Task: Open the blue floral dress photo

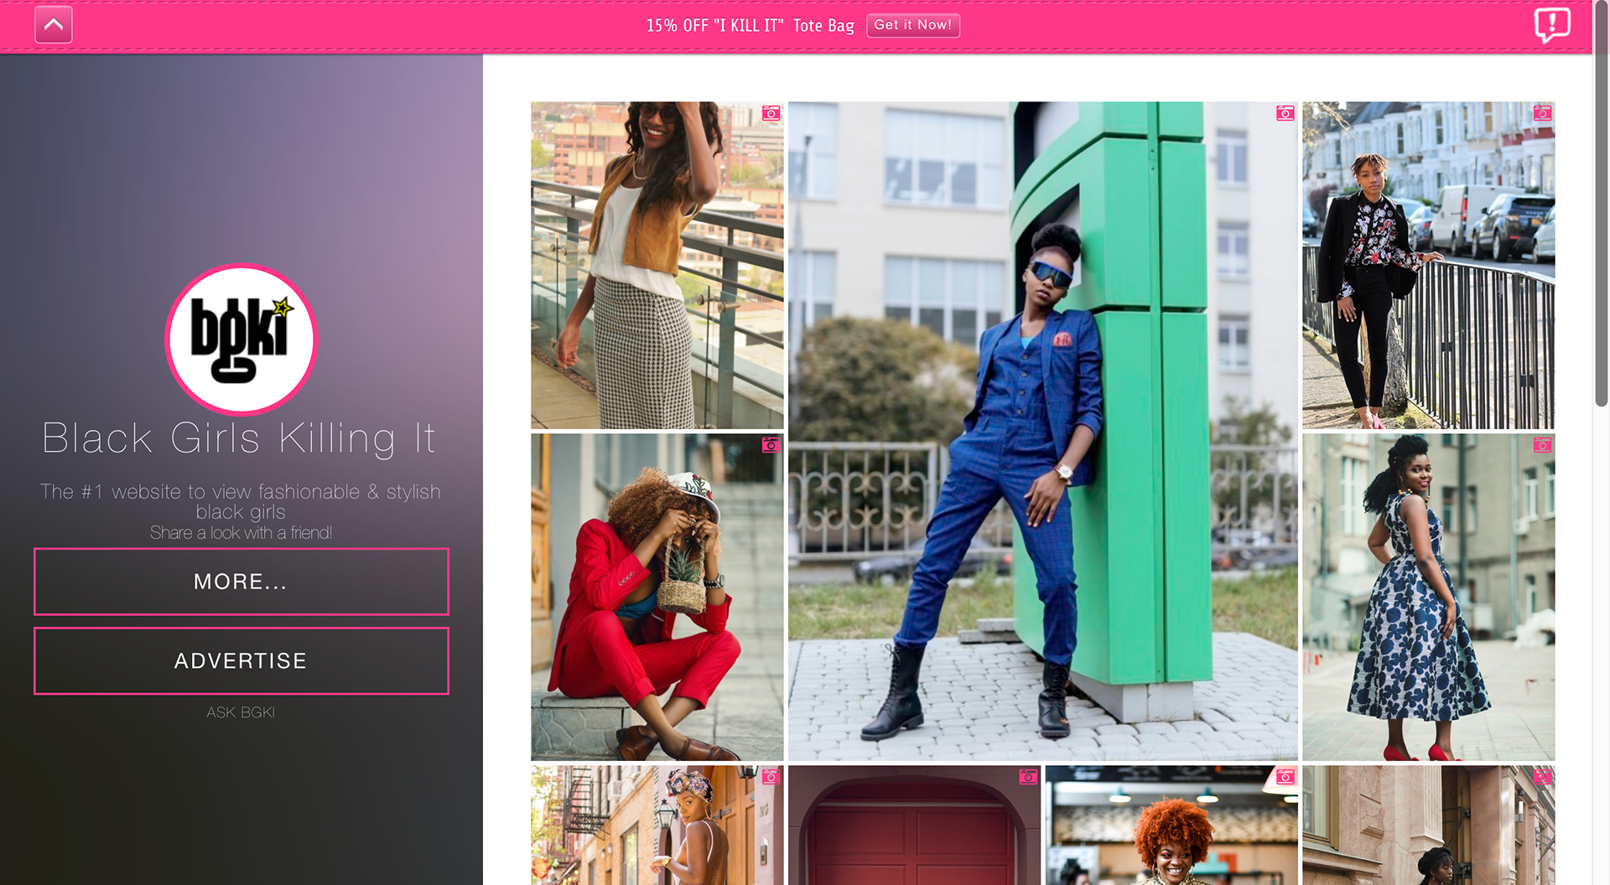Action: (x=1429, y=598)
